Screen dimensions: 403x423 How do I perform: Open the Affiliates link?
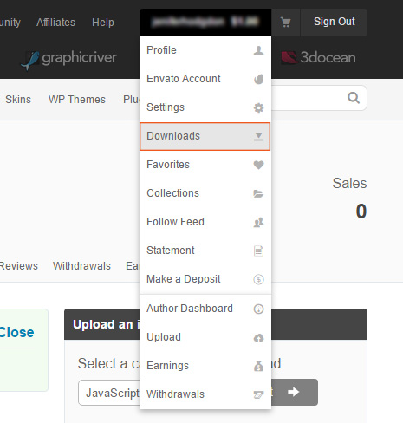[55, 23]
